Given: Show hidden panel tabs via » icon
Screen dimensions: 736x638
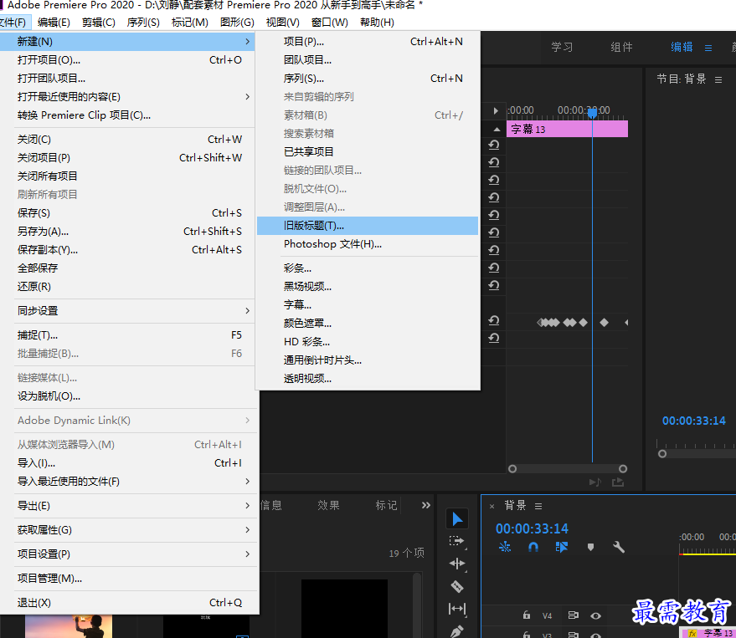Looking at the screenshot, I should click(425, 505).
